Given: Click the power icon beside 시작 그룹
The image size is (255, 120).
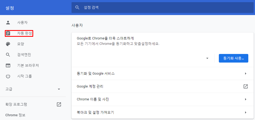Looking at the screenshot, I should pos(8,76).
